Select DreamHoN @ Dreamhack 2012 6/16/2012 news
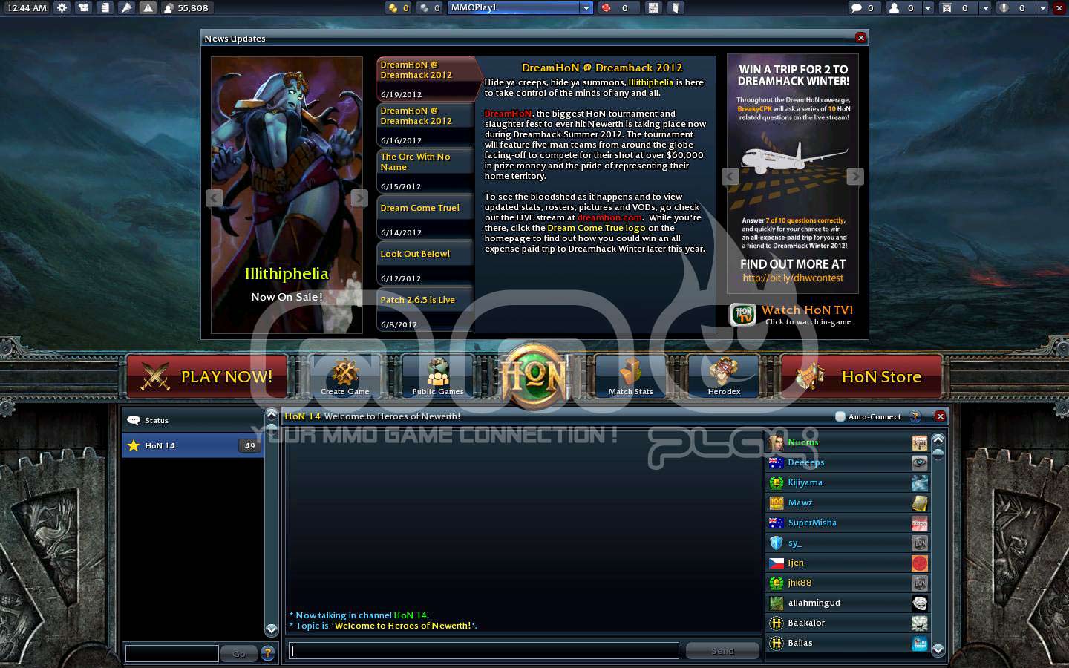The image size is (1069, 668). click(425, 125)
